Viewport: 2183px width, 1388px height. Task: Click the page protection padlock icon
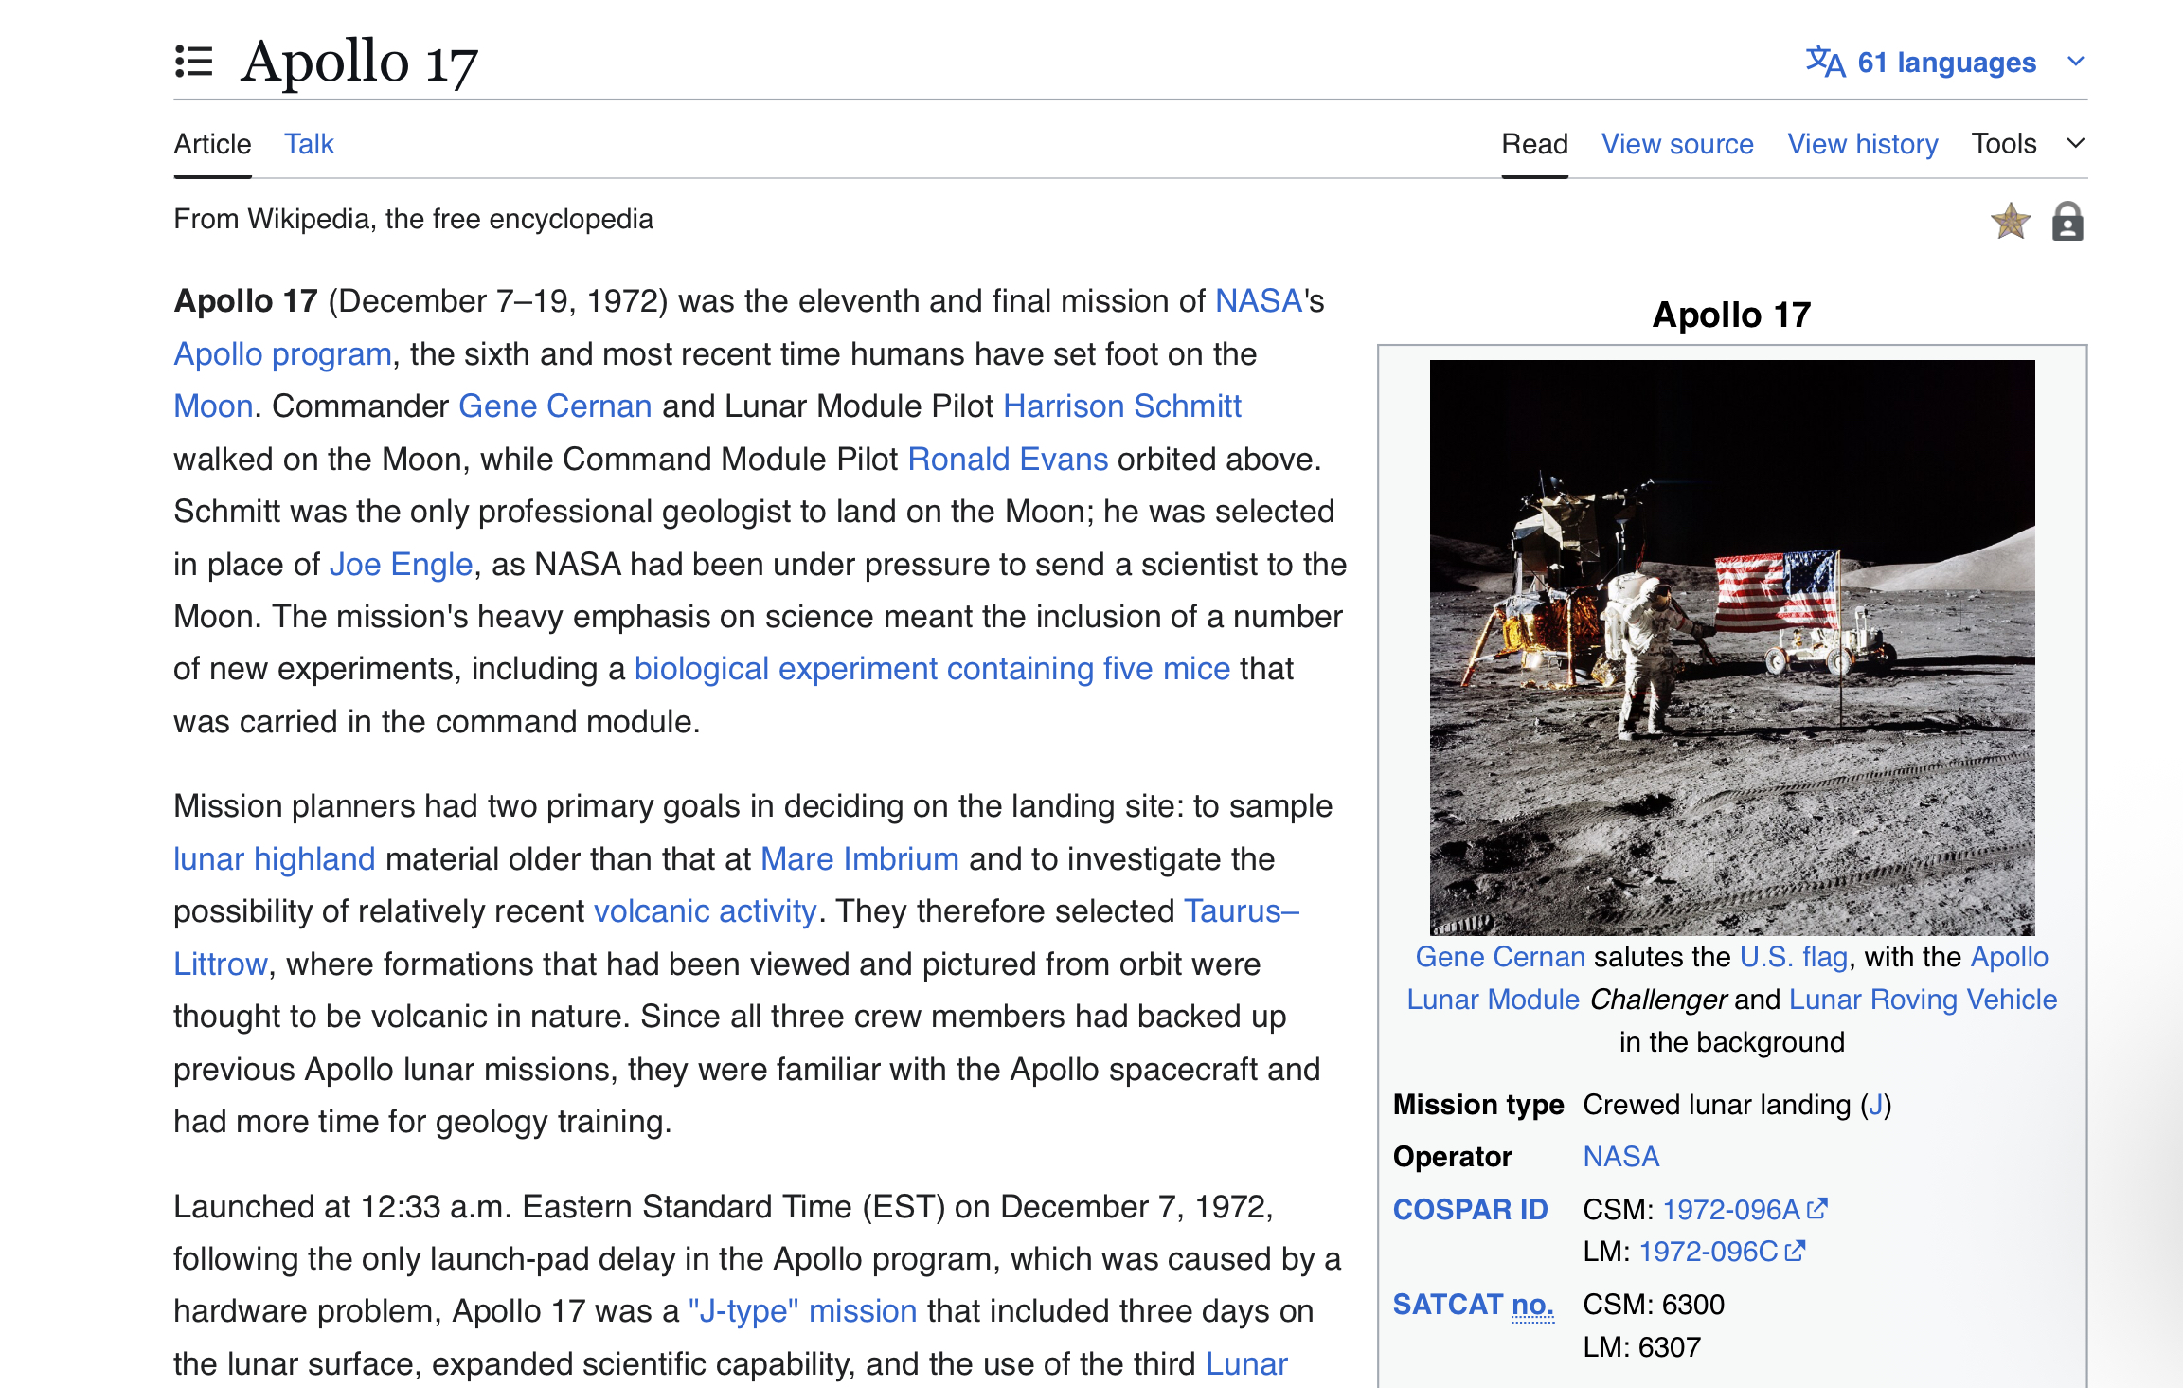pyautogui.click(x=2067, y=222)
